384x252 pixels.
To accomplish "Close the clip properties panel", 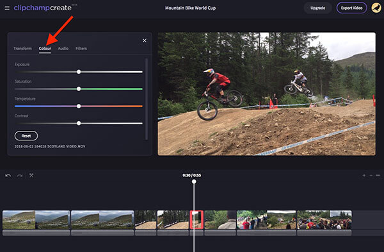I will click(x=145, y=40).
